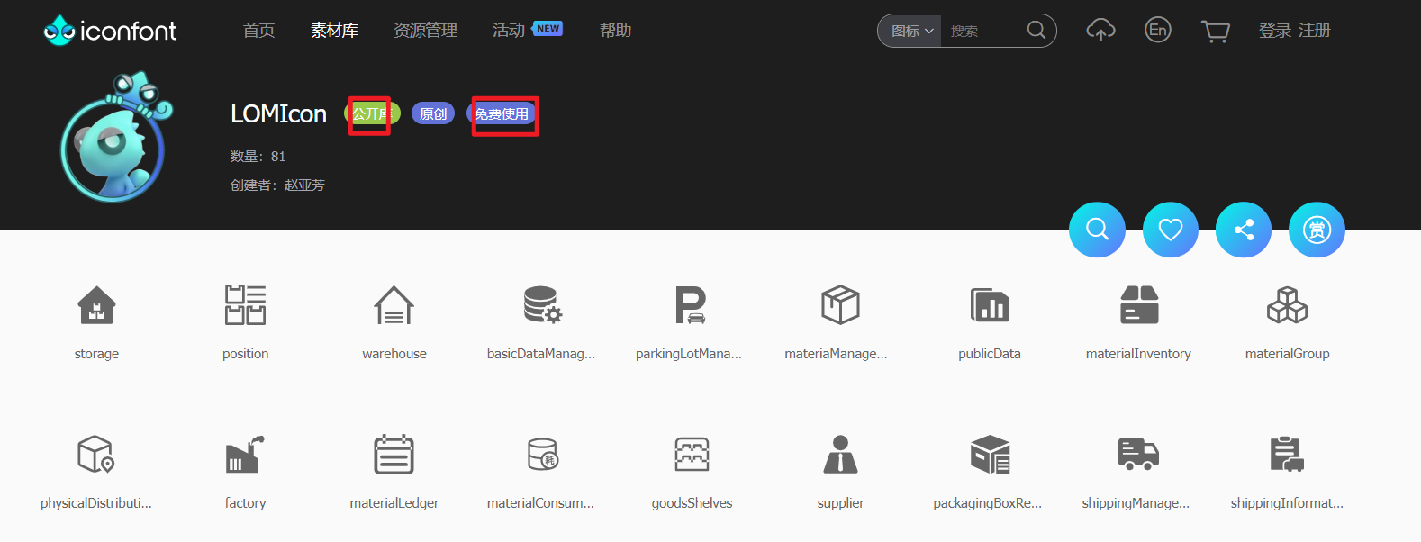Click the 登录 link
The height and width of the screenshot is (542, 1421).
[x=1275, y=31]
